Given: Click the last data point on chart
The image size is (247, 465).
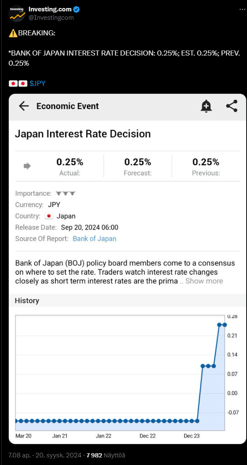Looking at the screenshot, I should pyautogui.click(x=225, y=325).
